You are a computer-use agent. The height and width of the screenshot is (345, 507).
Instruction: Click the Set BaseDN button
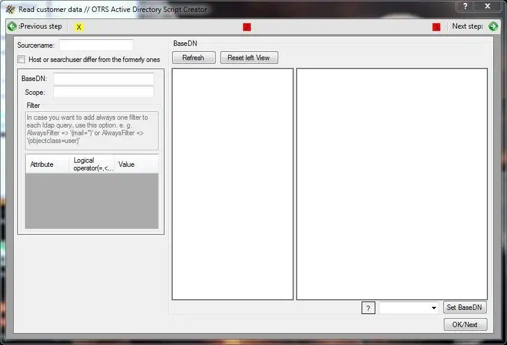pos(465,307)
